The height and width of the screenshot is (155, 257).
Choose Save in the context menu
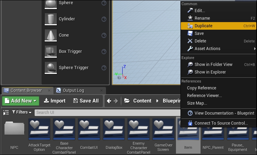click(218, 33)
